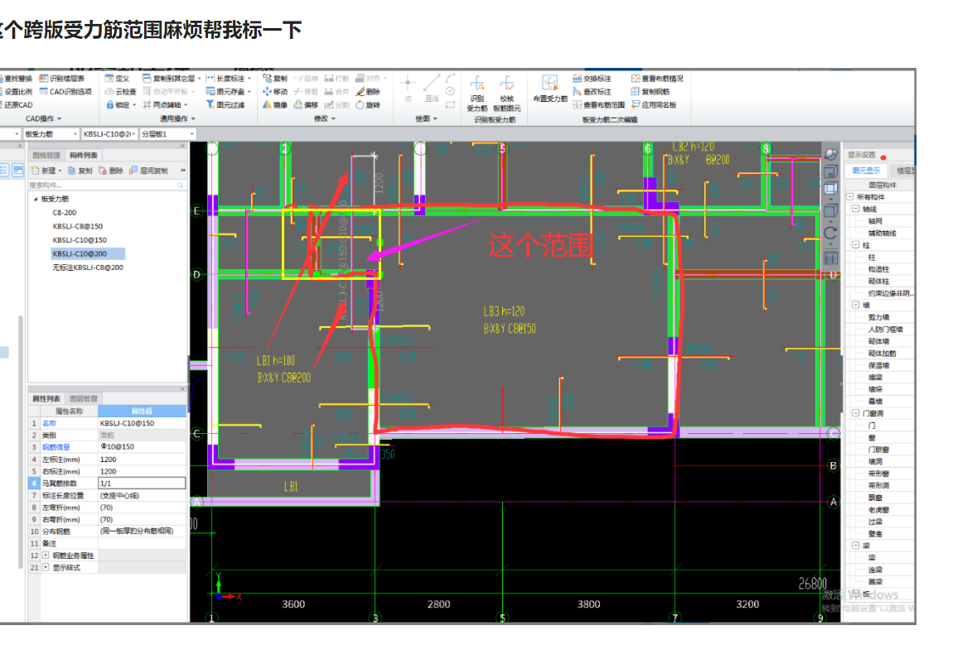Click 删除 in the component list toolbar
The image size is (972, 669).
point(111,171)
